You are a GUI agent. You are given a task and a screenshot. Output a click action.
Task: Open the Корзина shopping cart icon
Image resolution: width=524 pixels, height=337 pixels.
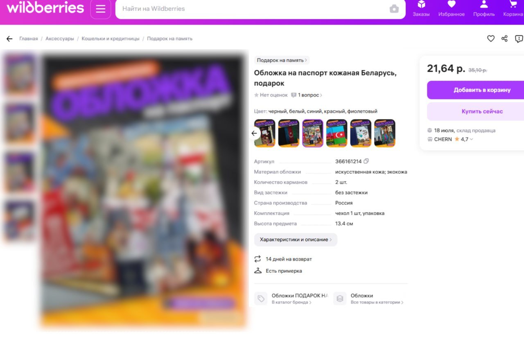point(513,9)
